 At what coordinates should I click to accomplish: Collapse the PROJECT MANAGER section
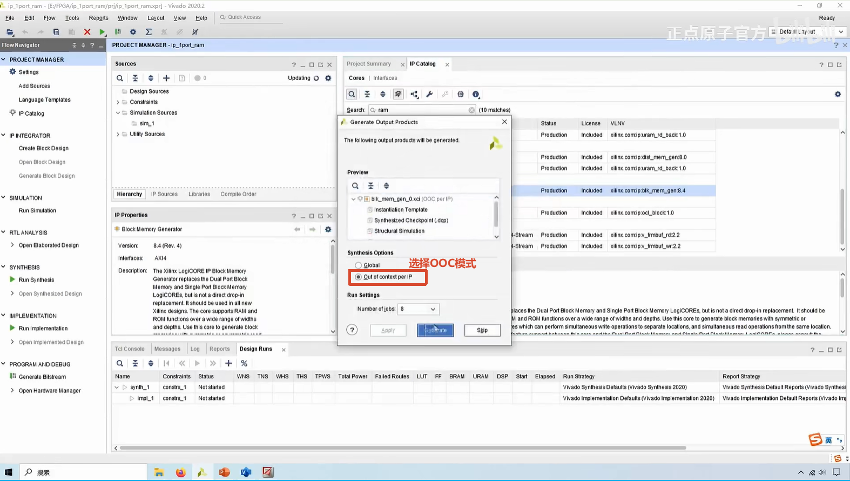pyautogui.click(x=4, y=59)
